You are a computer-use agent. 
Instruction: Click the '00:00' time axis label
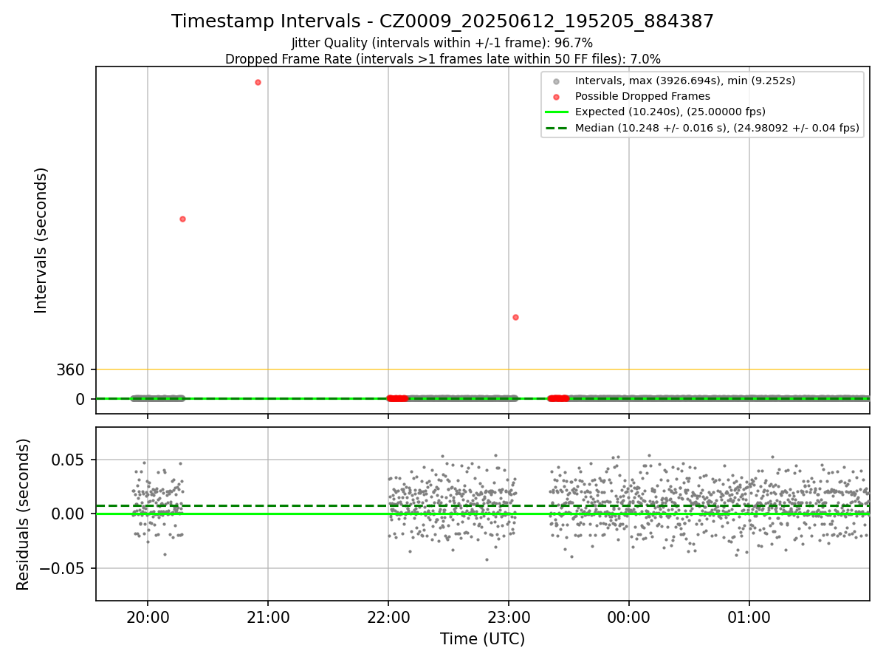tap(629, 616)
